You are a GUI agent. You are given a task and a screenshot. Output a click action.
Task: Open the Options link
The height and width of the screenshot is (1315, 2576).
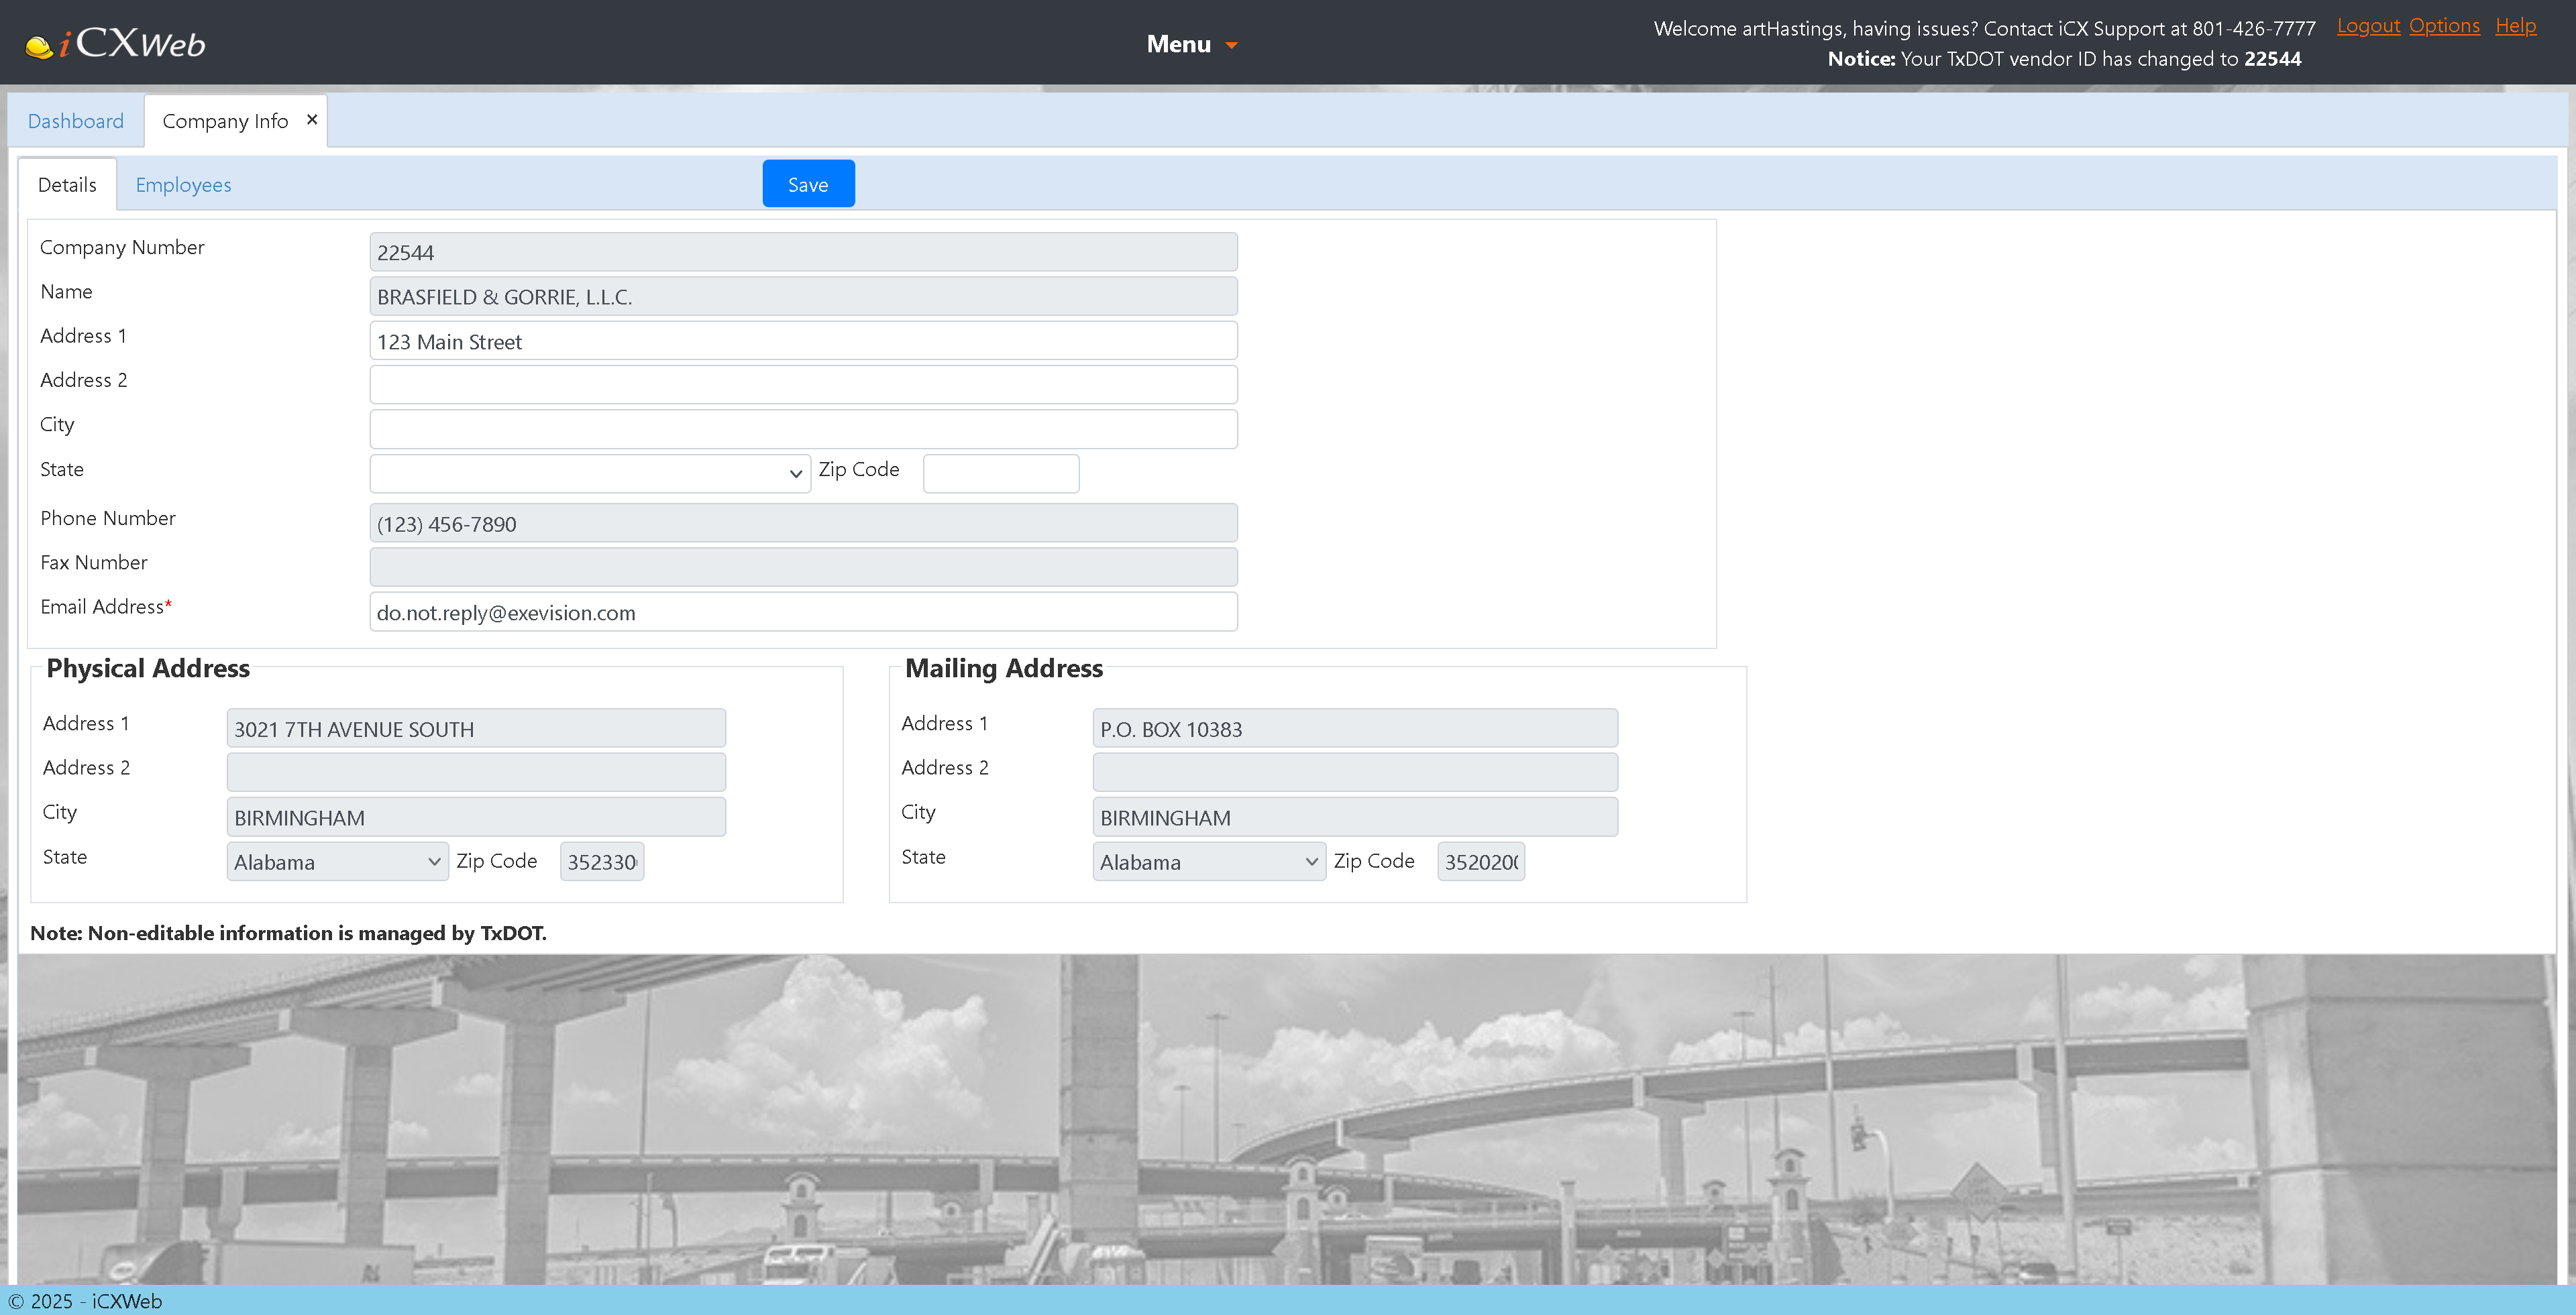point(2444,26)
